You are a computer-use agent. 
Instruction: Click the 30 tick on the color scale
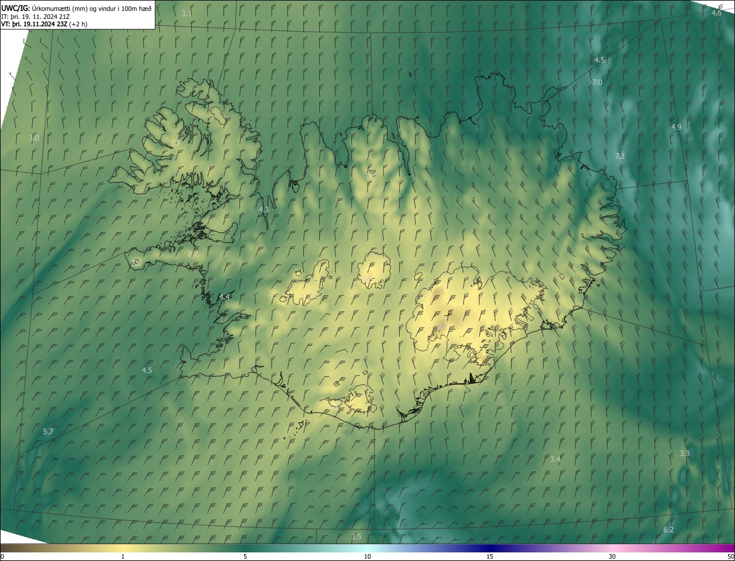(612, 557)
